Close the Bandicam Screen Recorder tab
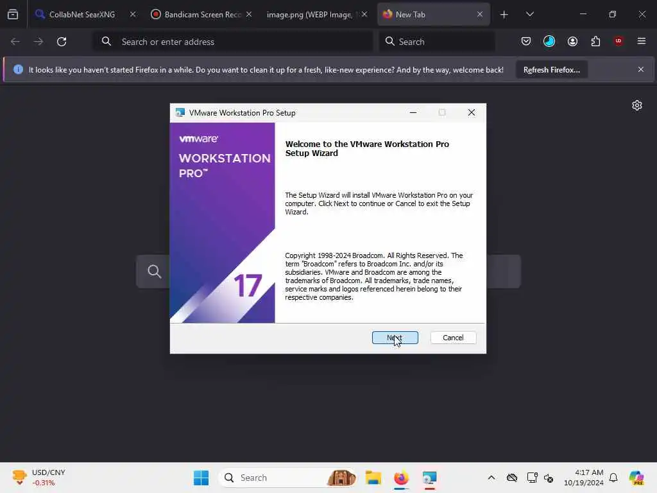Viewport: 657px width, 493px height. click(249, 14)
